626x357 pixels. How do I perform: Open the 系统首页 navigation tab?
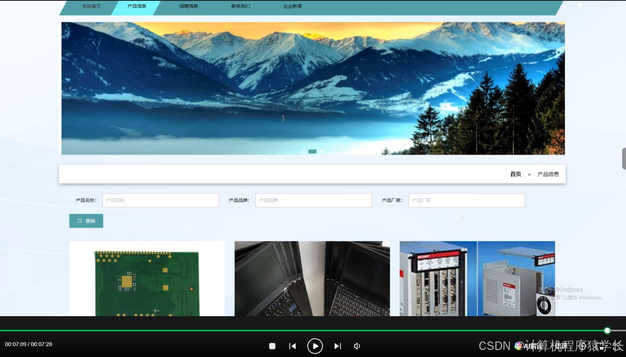(x=91, y=6)
